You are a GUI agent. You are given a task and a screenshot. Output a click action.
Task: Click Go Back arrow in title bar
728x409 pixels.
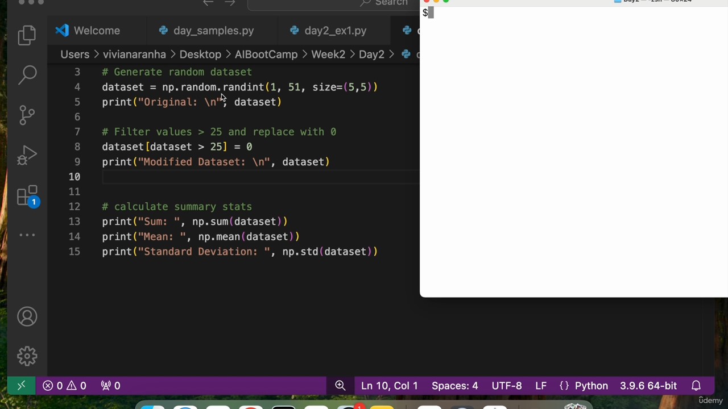208,3
